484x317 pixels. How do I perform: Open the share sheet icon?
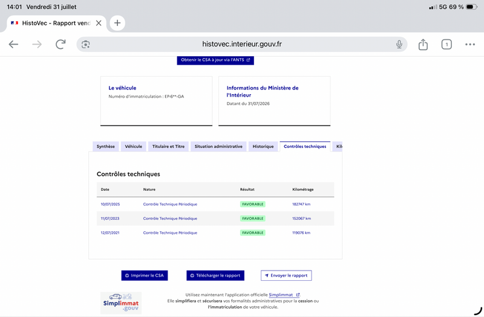click(x=423, y=44)
